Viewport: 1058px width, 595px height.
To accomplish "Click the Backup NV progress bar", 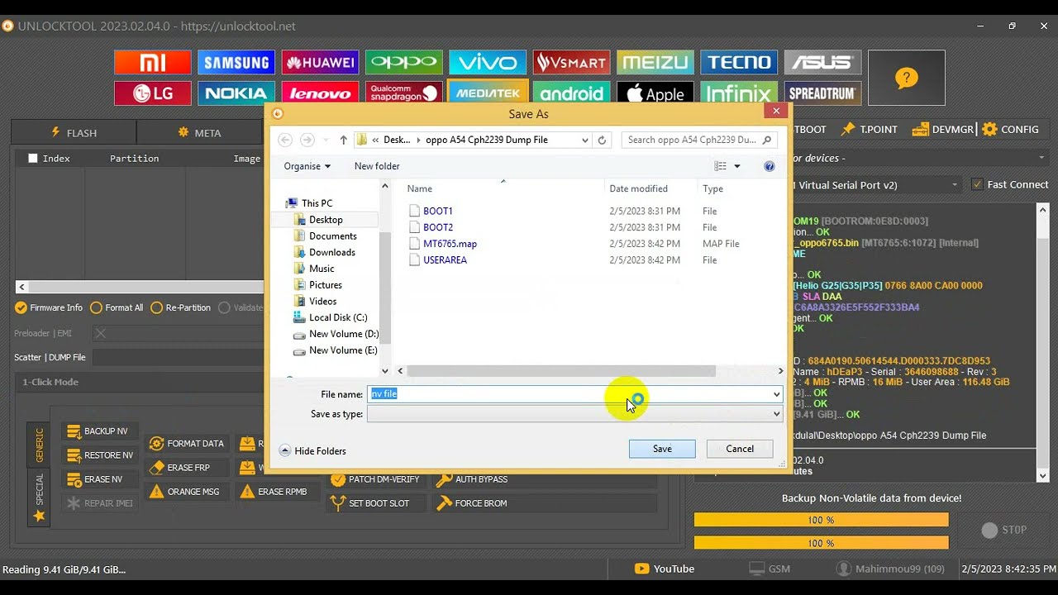I will [x=822, y=520].
